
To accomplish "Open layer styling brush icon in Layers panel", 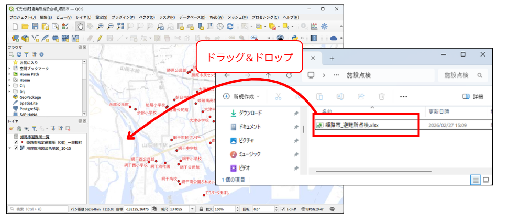I will (11, 128).
